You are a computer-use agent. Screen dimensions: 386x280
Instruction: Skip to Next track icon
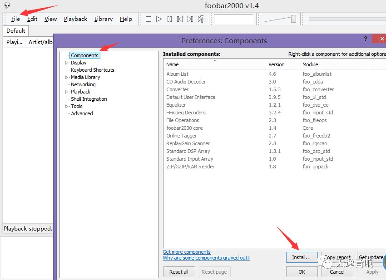point(190,19)
